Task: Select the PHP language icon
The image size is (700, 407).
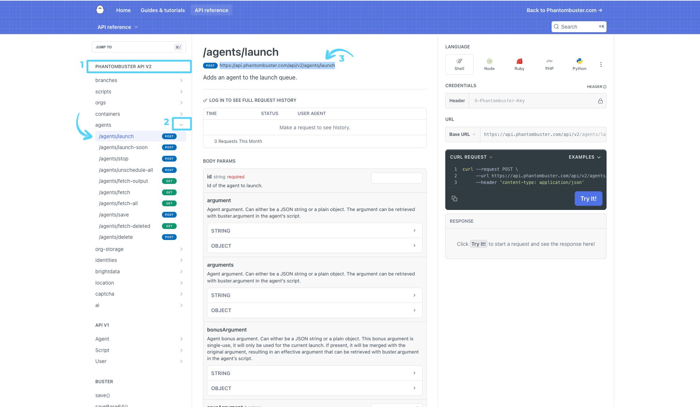Action: [549, 64]
